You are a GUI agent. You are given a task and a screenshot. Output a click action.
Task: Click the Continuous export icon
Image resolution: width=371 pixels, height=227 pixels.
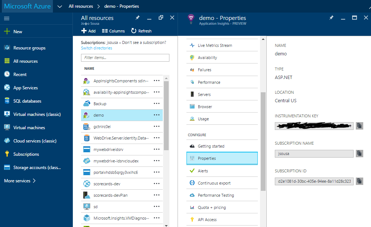click(x=192, y=183)
